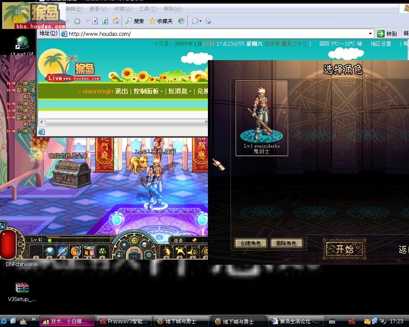Click the 退出 logout link
Image resolution: width=409 pixels, height=327 pixels.
click(x=122, y=91)
